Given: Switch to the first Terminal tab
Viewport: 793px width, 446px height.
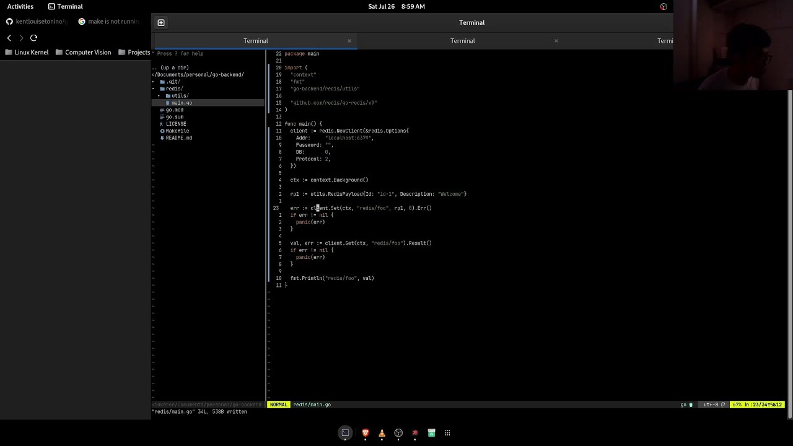Looking at the screenshot, I should pyautogui.click(x=255, y=41).
